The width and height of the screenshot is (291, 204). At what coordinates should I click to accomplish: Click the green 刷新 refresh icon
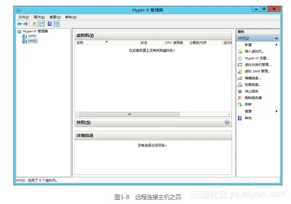(240, 104)
